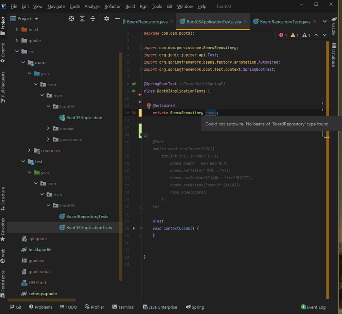Open the Spring tool window
Screen dimensions: 342x314
click(x=195, y=307)
